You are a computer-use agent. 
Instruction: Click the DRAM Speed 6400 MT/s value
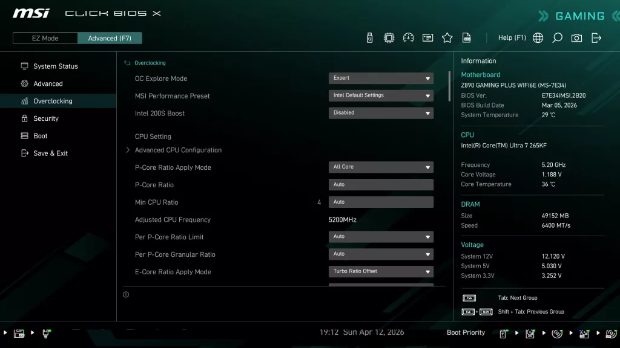pos(556,226)
